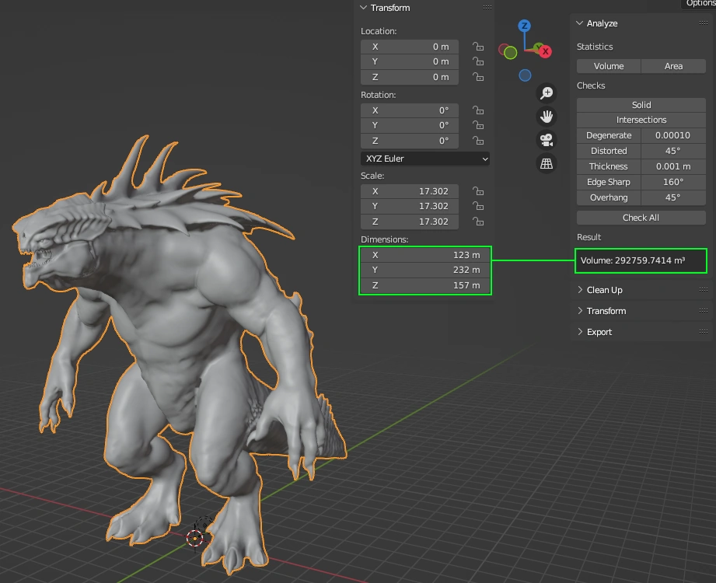The image size is (716, 583).
Task: Click the Export panel drag-handle dots
Action: pos(704,331)
